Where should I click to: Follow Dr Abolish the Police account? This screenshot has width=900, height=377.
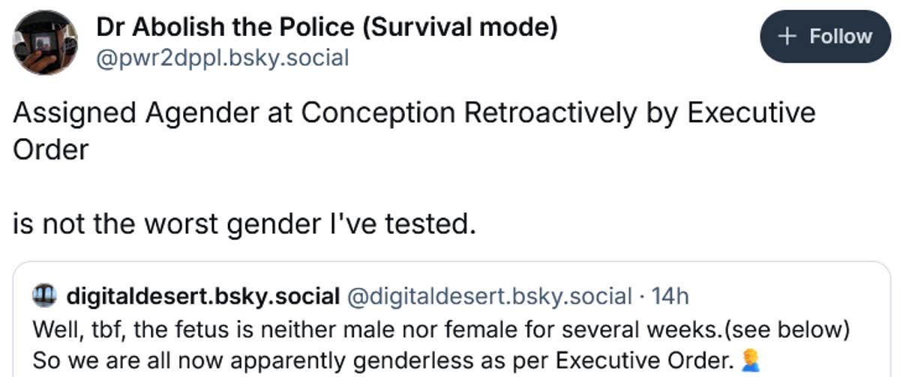pyautogui.click(x=825, y=36)
